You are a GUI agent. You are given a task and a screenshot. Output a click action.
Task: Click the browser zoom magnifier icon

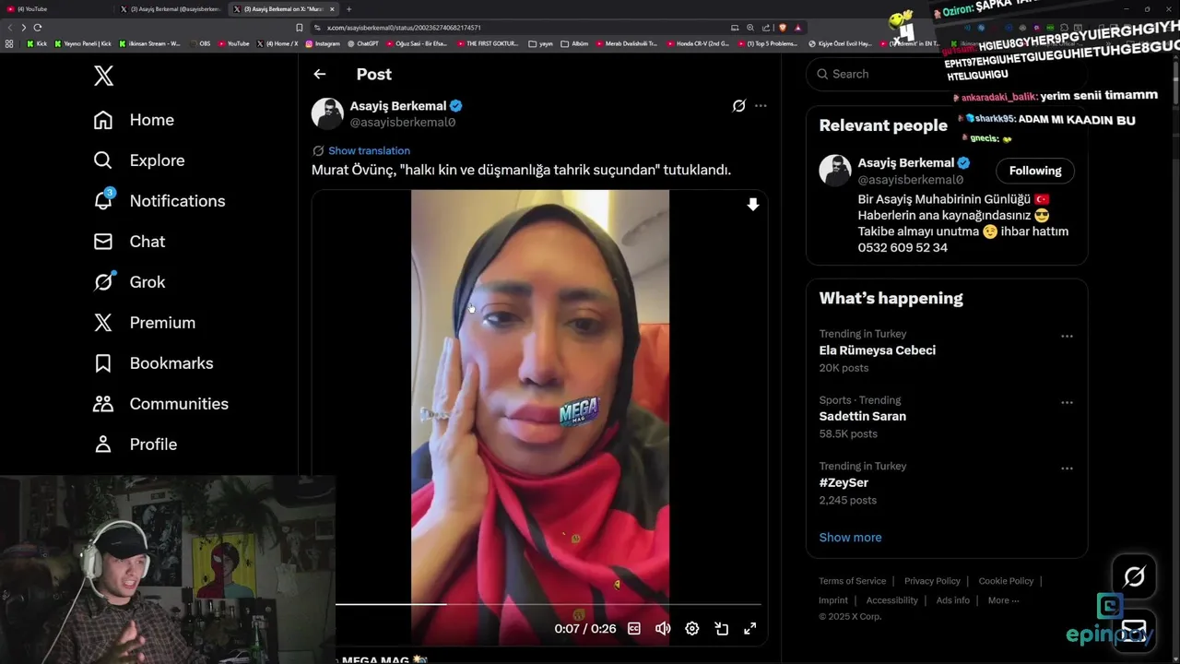(x=750, y=28)
